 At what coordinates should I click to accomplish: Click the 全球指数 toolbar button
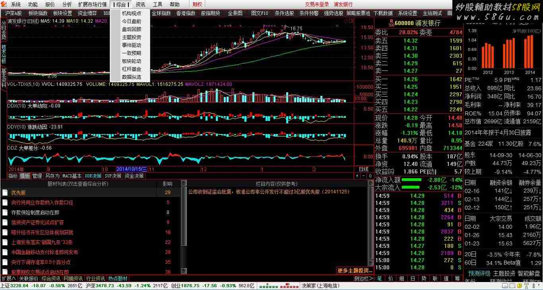click(x=161, y=13)
